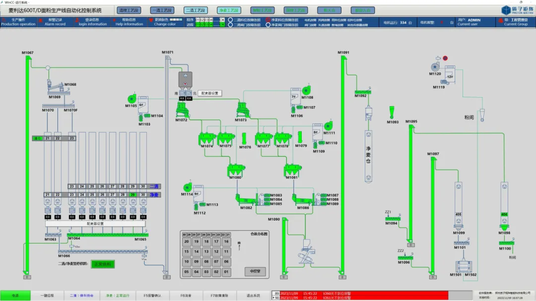
Task: Select the M1078 separator icon
Action: point(283,138)
